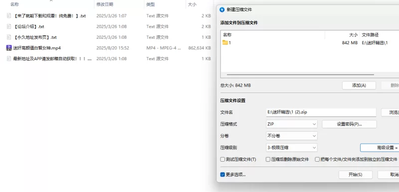The width and height of the screenshot is (399, 192).
Task: Click the 文件名 path input field
Action: point(321,112)
